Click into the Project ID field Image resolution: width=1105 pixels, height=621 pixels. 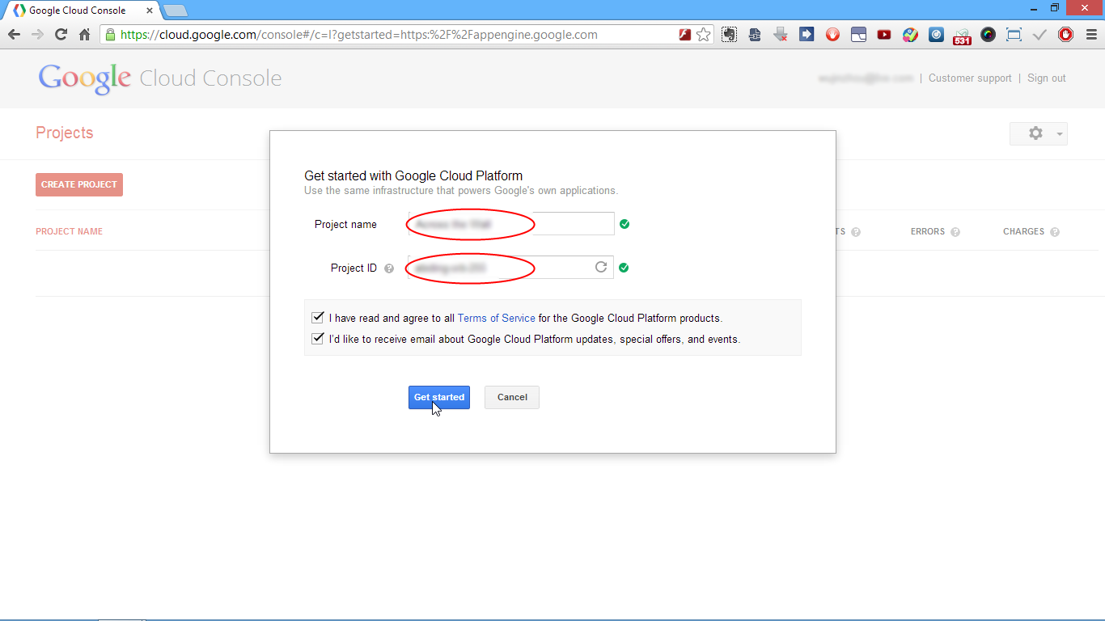(511, 267)
